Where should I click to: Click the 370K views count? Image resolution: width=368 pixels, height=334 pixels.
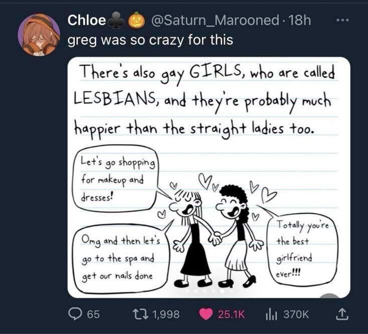tap(297, 314)
